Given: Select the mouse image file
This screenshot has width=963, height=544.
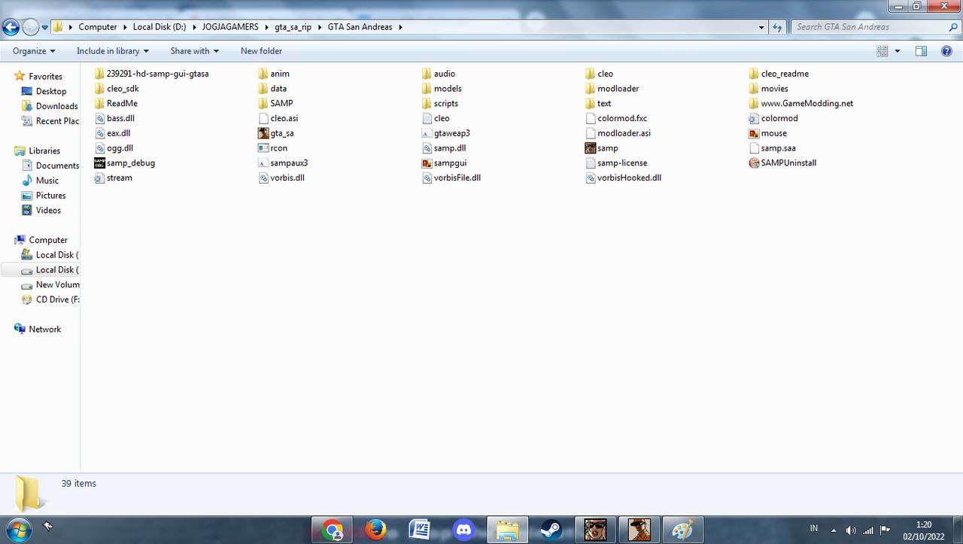Looking at the screenshot, I should [x=767, y=133].
